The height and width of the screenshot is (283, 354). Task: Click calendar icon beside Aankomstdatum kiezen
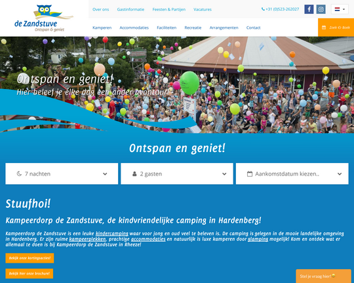250,174
